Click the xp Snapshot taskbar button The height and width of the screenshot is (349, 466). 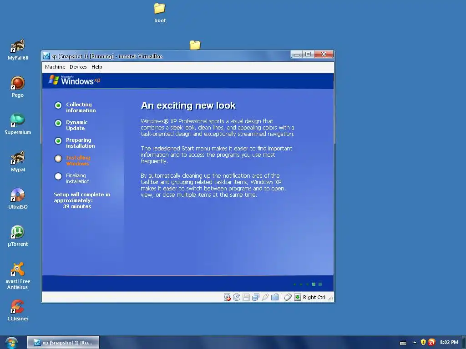coord(63,343)
